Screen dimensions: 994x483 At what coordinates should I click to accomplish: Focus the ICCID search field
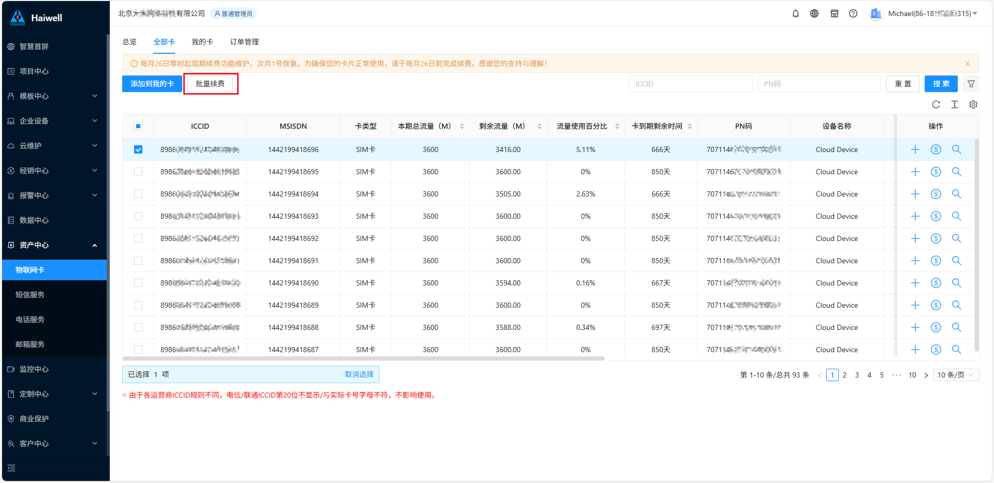coord(691,84)
